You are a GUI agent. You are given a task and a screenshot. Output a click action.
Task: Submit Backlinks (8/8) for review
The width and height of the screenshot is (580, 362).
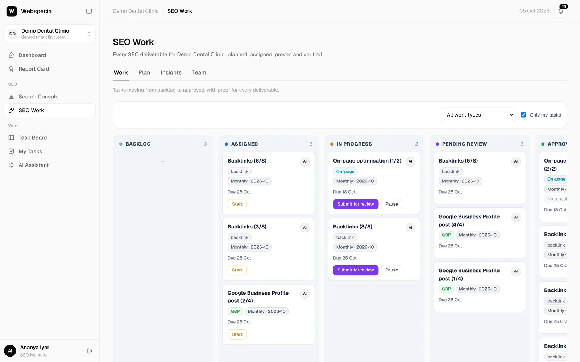point(356,270)
